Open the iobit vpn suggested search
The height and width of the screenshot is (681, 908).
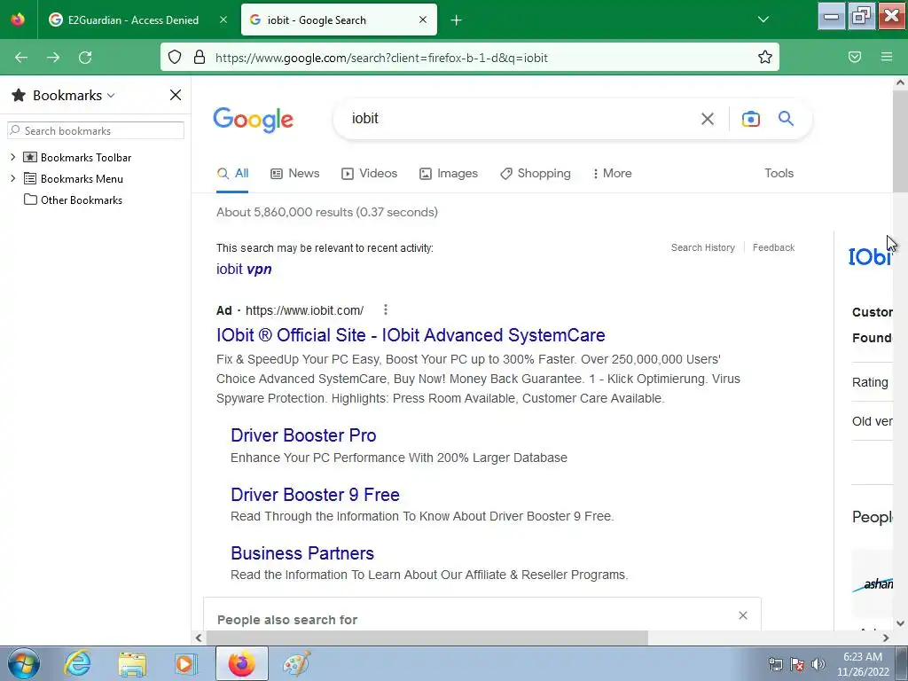point(244,269)
